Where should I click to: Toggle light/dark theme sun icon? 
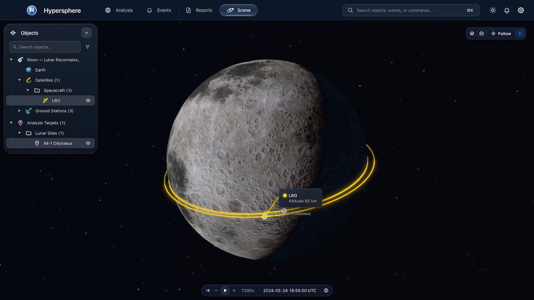(493, 10)
